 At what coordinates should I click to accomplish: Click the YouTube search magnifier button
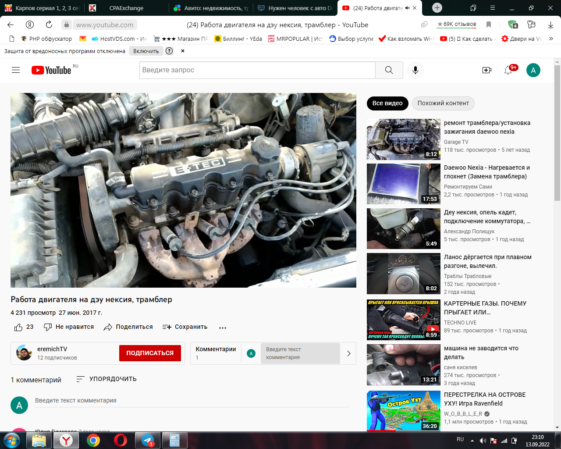(389, 70)
